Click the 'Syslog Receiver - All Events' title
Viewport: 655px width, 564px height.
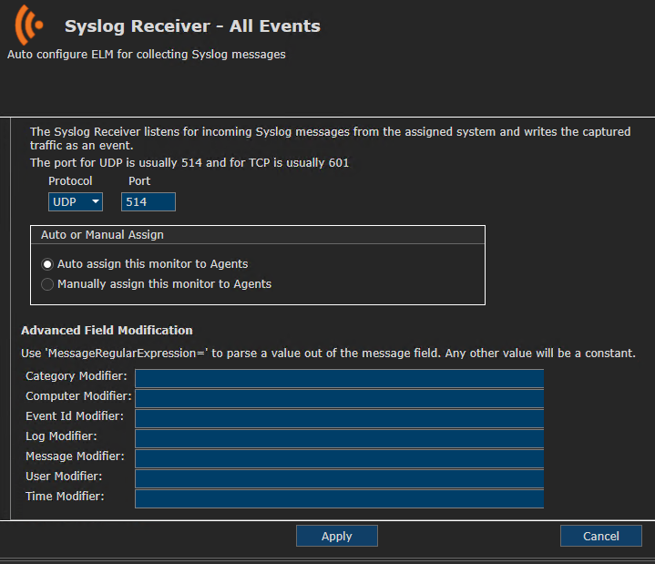pos(192,26)
